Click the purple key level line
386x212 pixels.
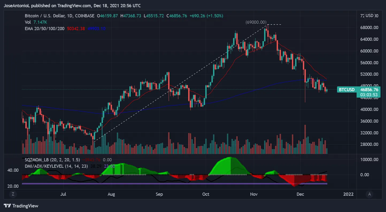[174, 183]
